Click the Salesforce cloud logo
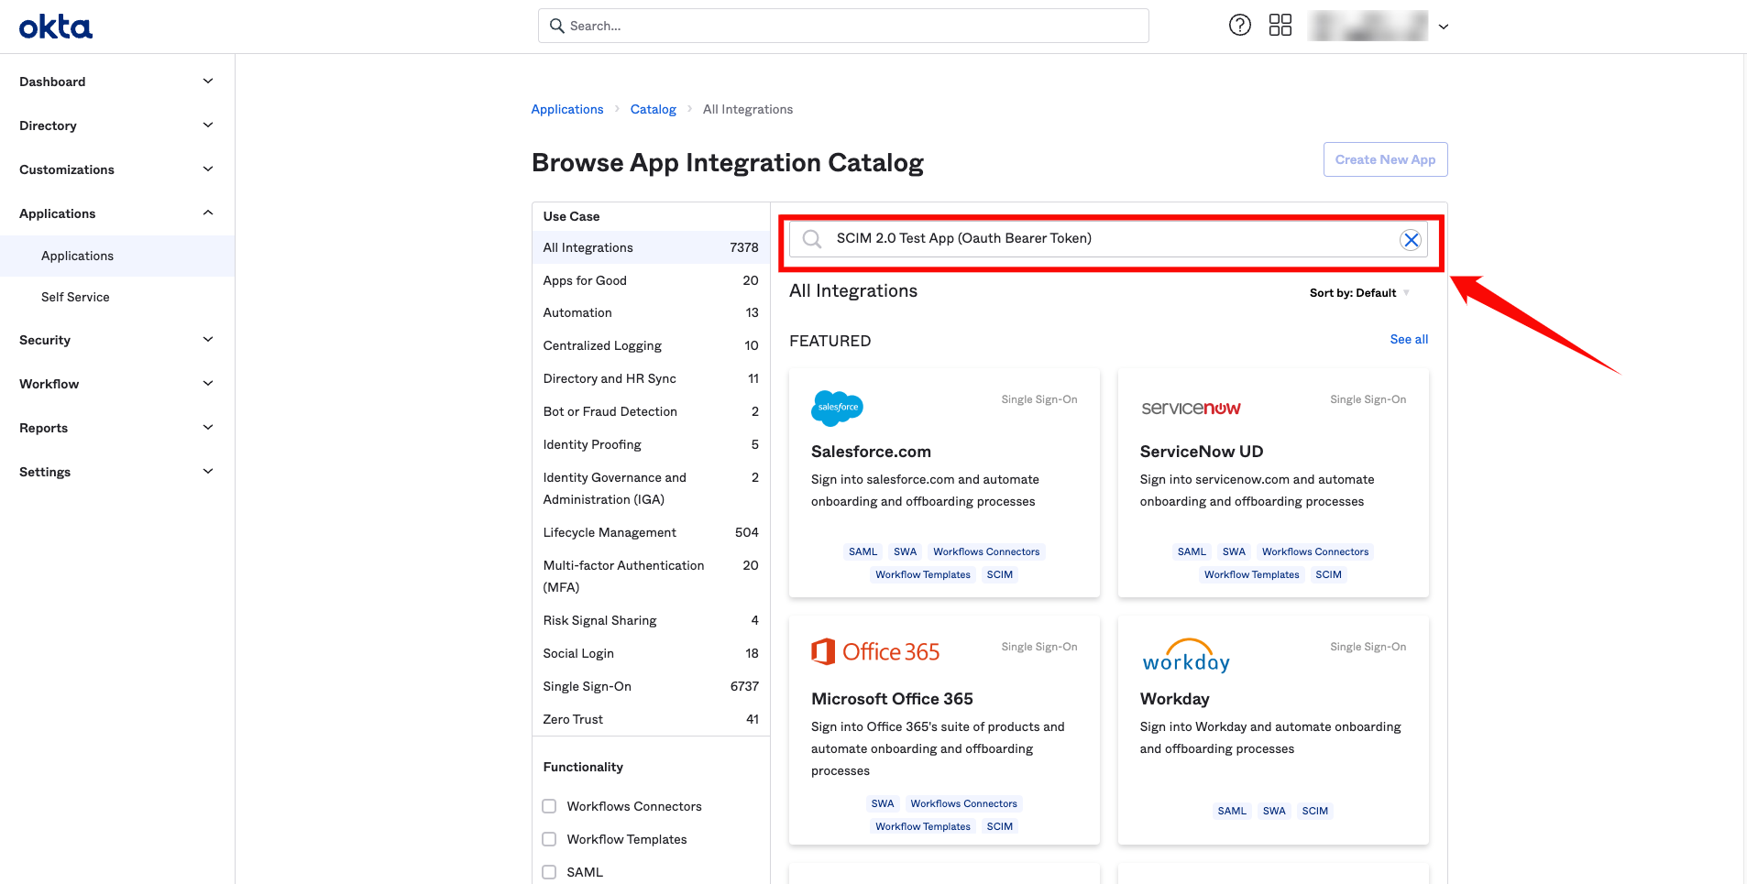The image size is (1747, 884). pos(837,408)
